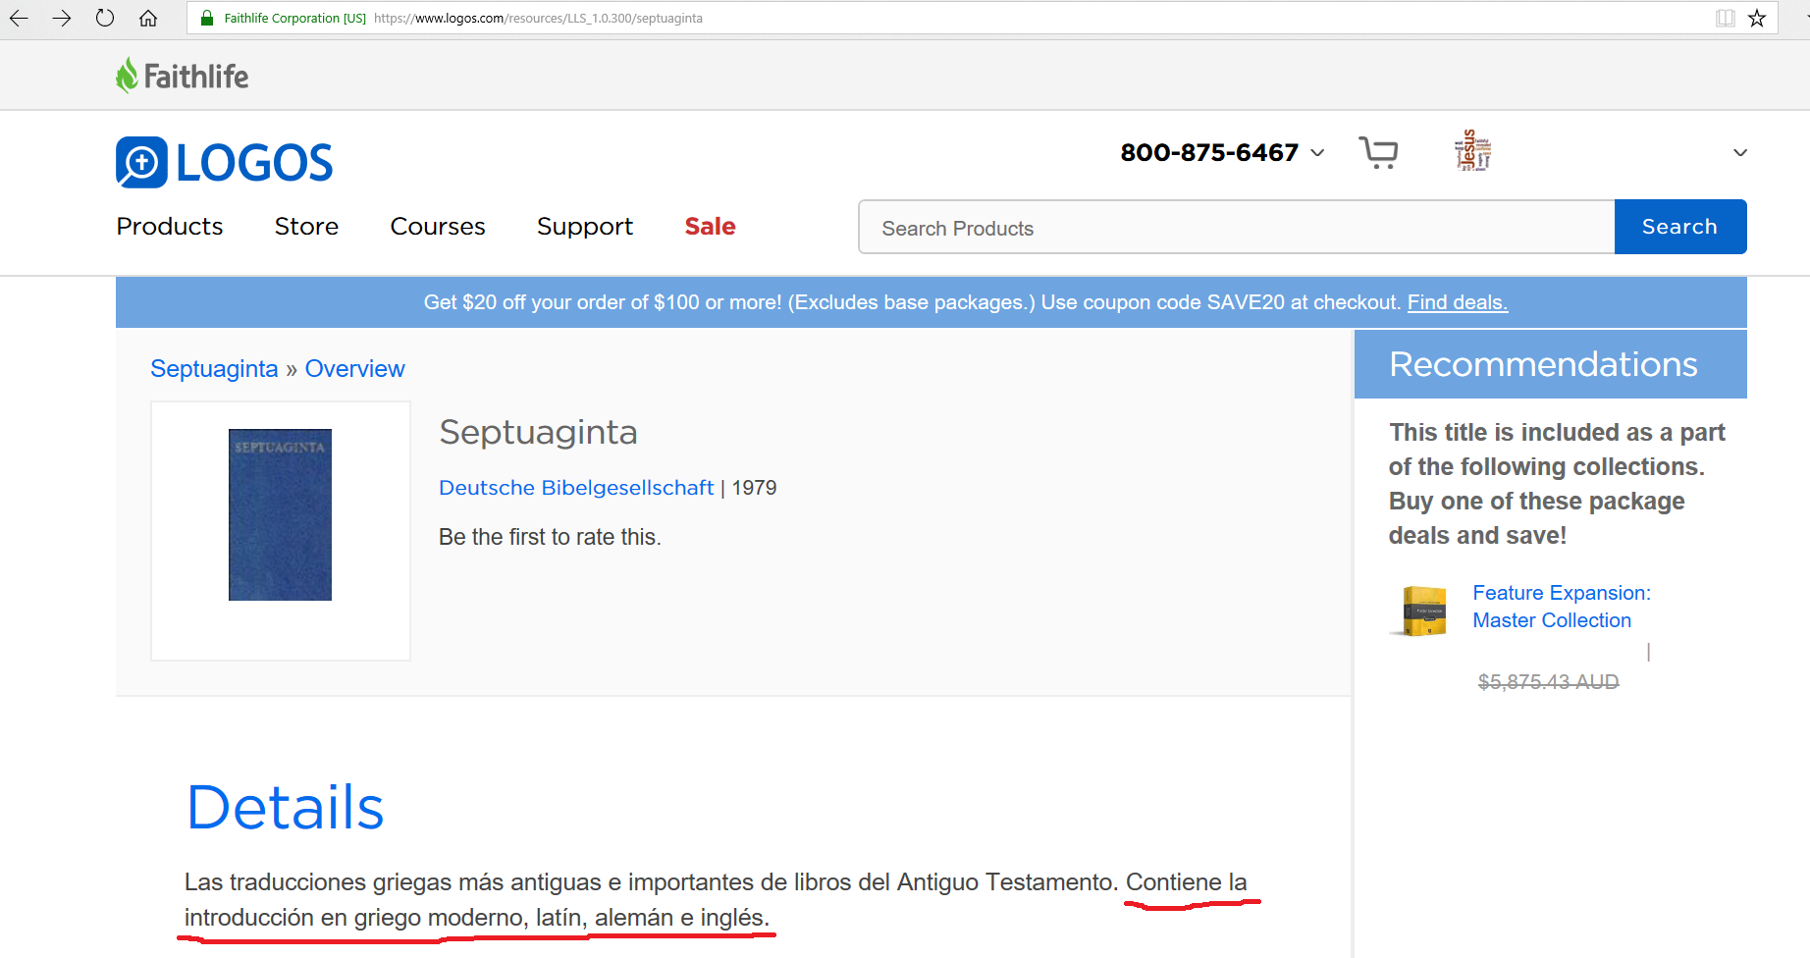Open the Store menu
Screen dimensions: 1810x958
(x=306, y=227)
